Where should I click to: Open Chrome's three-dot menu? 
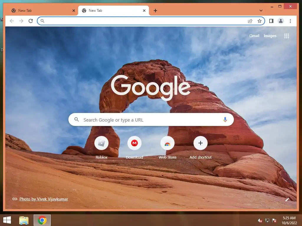[290, 21]
